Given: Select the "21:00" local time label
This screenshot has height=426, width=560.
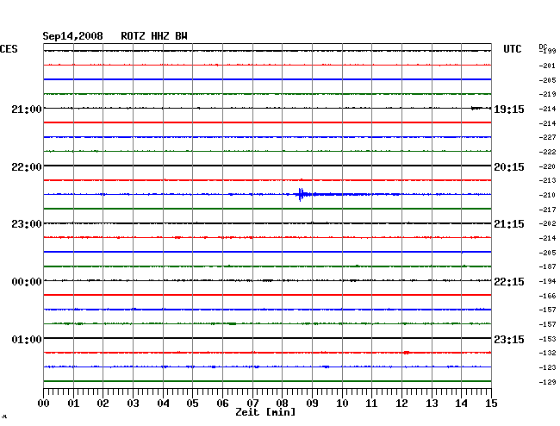Looking at the screenshot, I should [27, 109].
